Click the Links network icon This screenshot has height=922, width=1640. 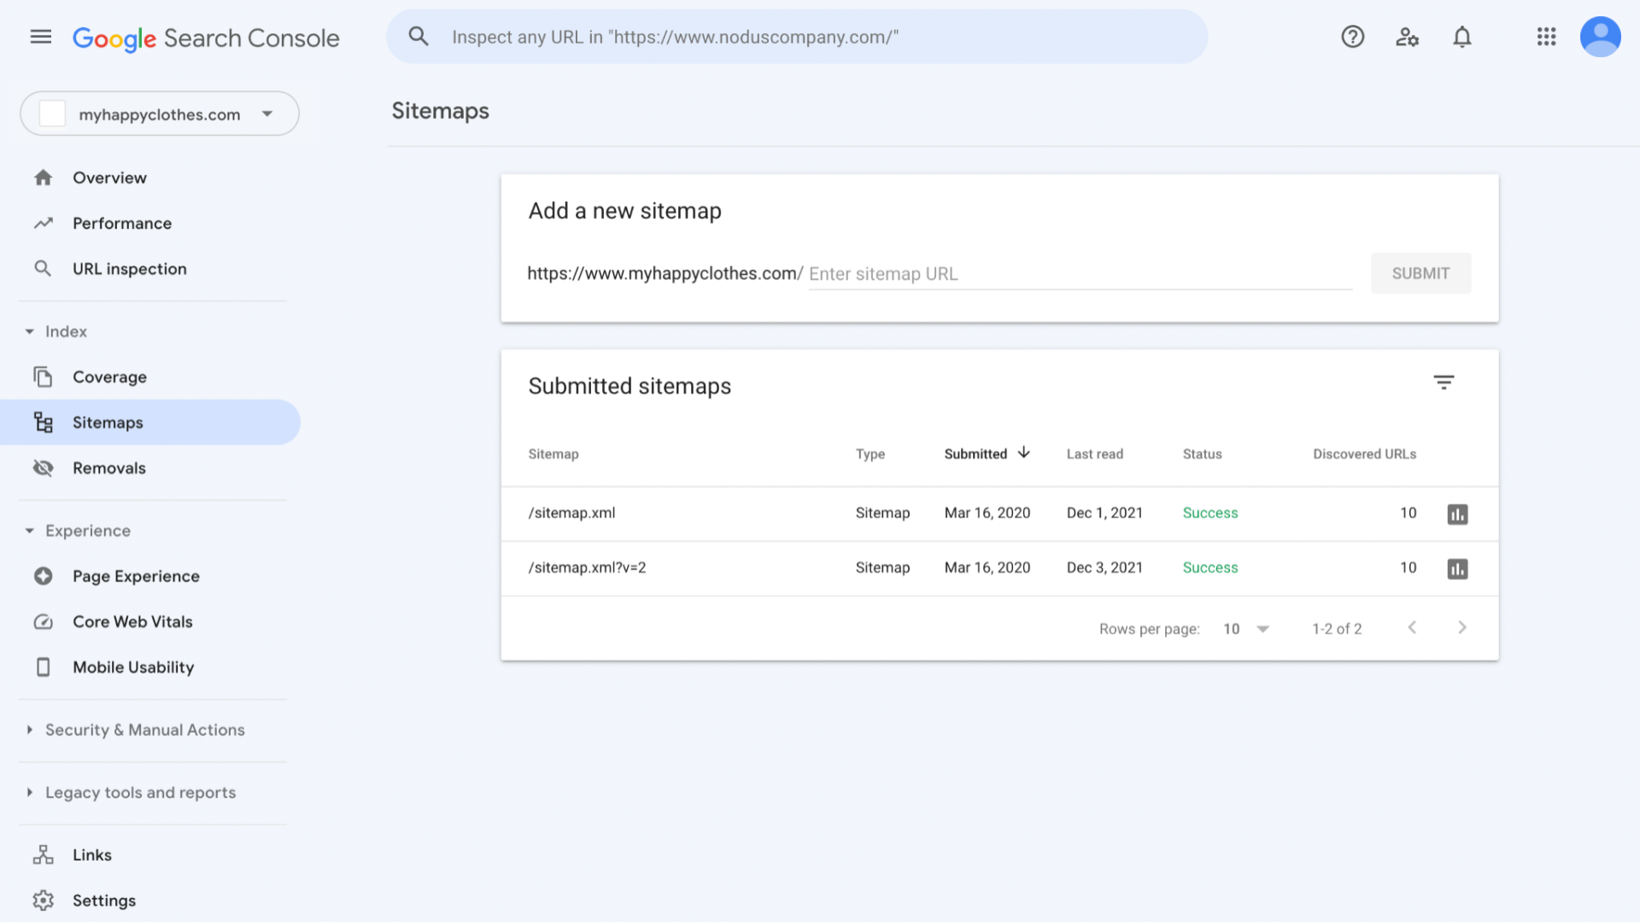coord(43,855)
